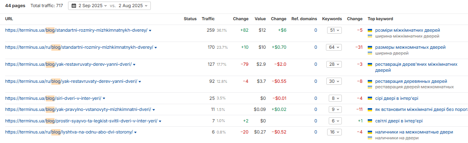The width and height of the screenshot is (468, 143).
Task: Open the 28 keywords dropdown
Action: tap(334, 64)
